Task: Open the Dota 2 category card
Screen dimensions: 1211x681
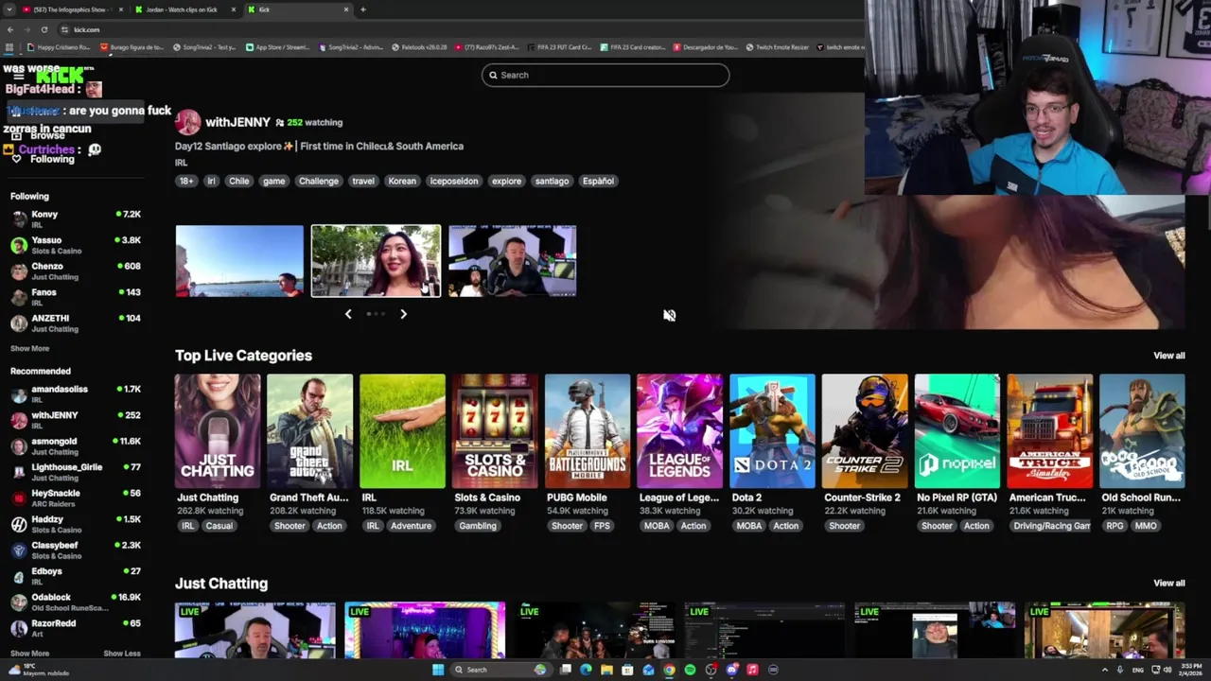Action: [772, 431]
